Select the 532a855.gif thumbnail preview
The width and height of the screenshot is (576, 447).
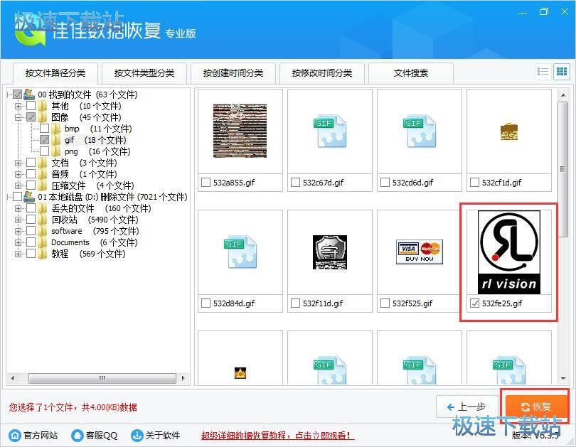coord(240,131)
